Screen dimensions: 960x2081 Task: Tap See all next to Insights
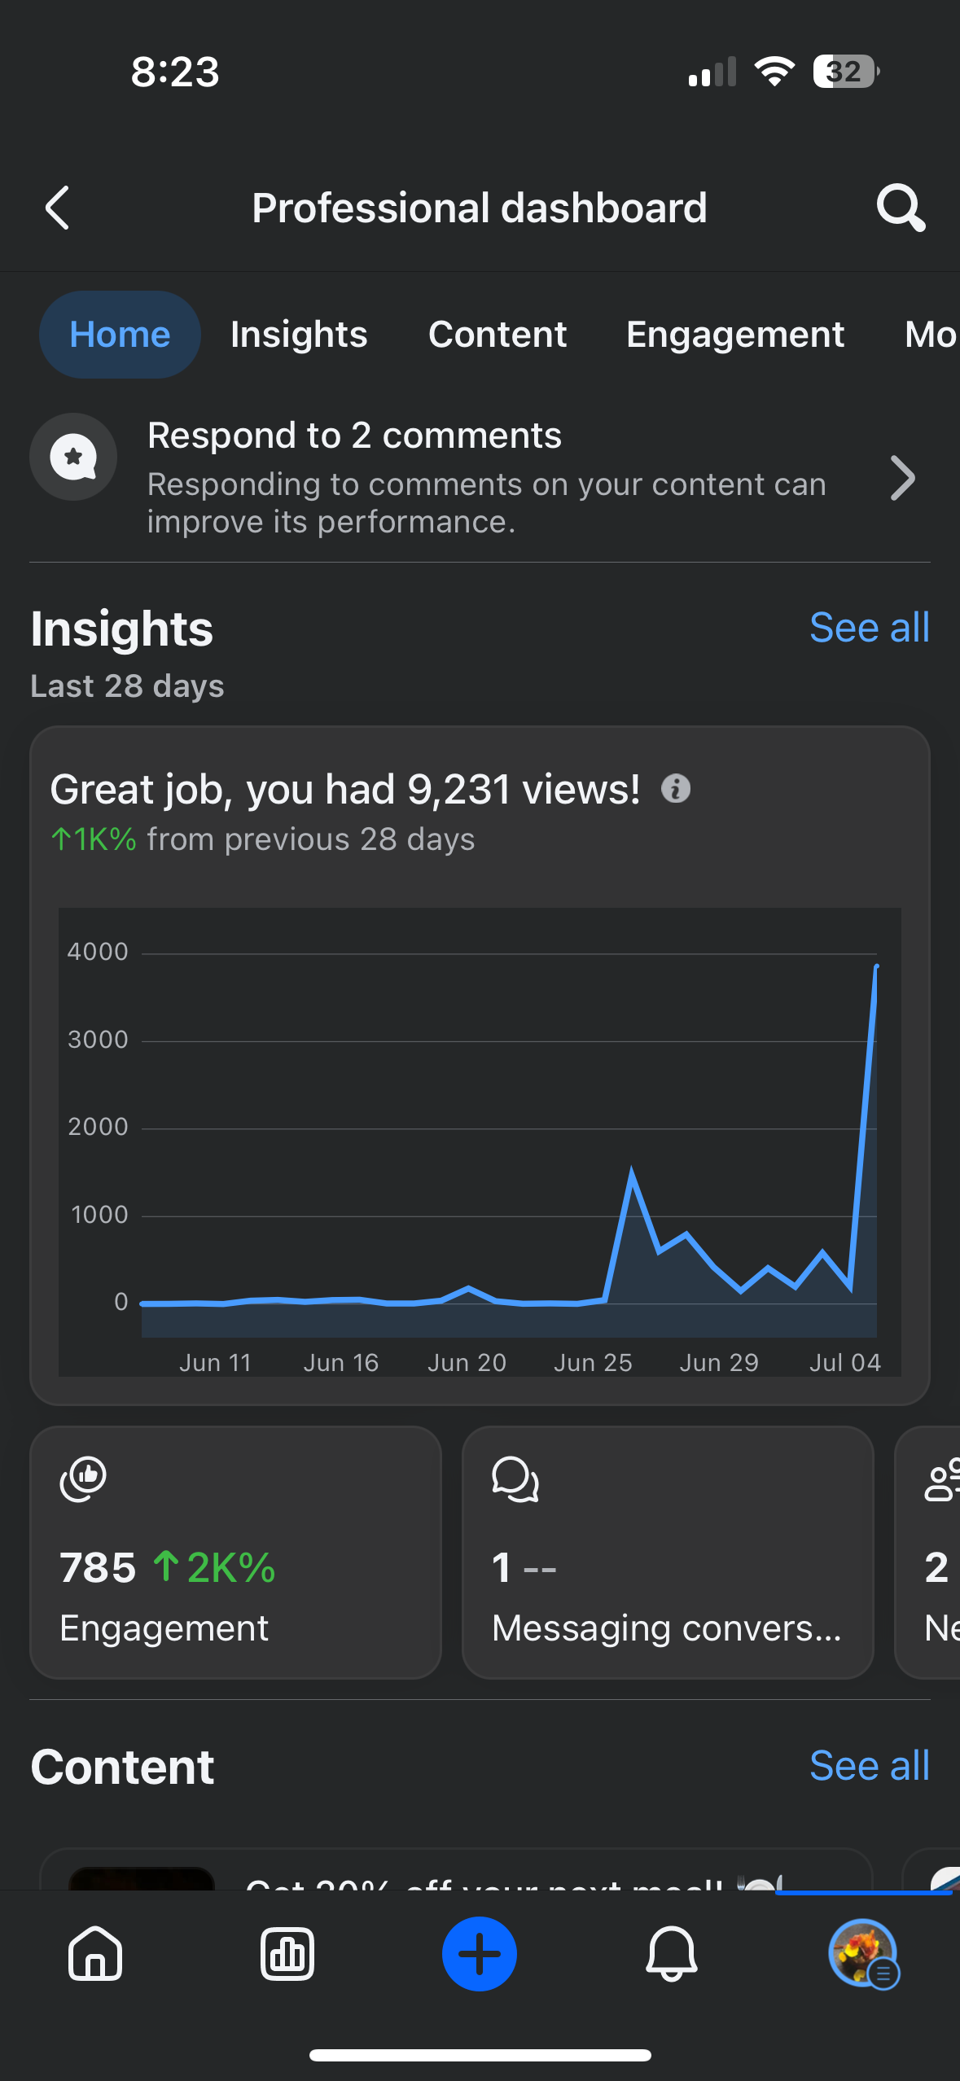pyautogui.click(x=869, y=628)
